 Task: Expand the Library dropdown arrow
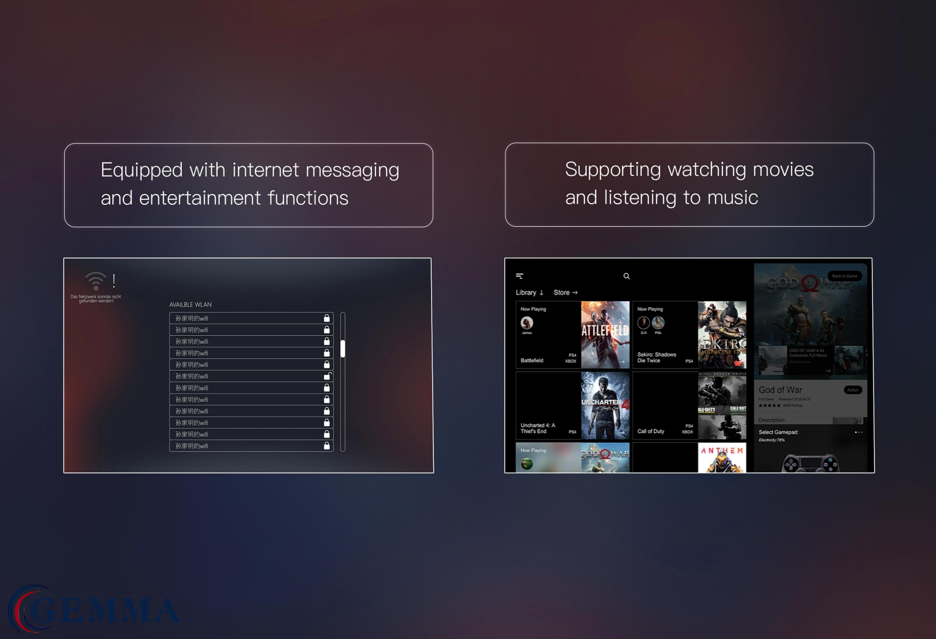[x=541, y=292]
